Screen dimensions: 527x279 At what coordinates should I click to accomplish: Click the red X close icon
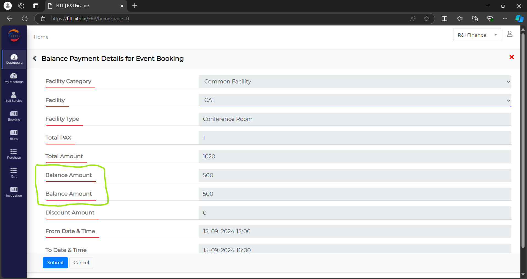pos(512,57)
